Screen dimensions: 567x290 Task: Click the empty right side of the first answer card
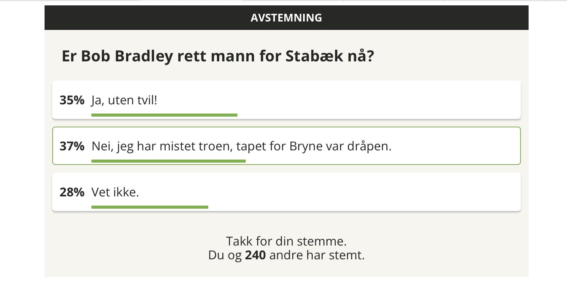(x=384, y=100)
